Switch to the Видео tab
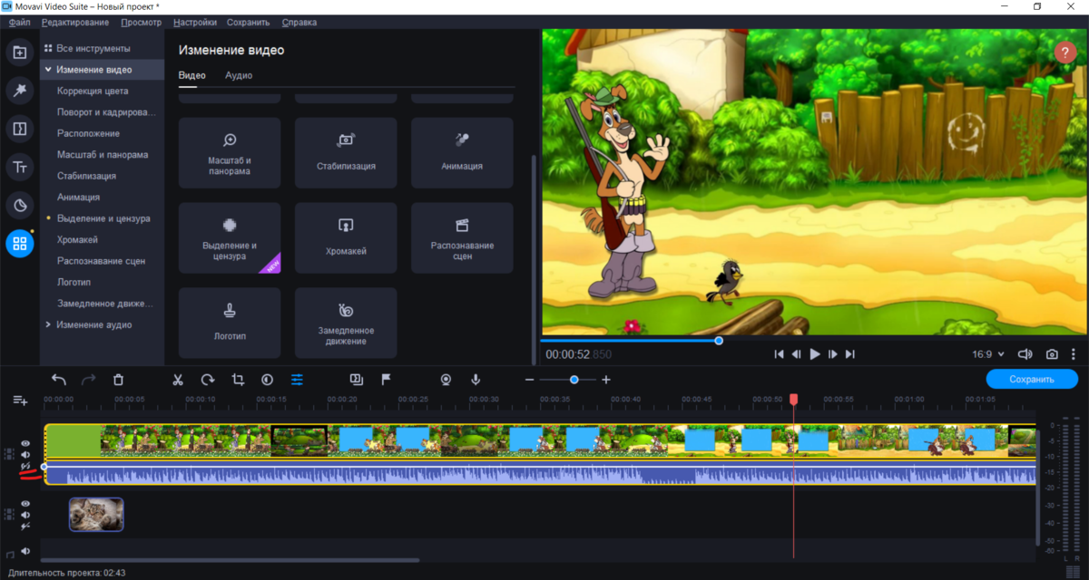The width and height of the screenshot is (1089, 580). click(191, 75)
